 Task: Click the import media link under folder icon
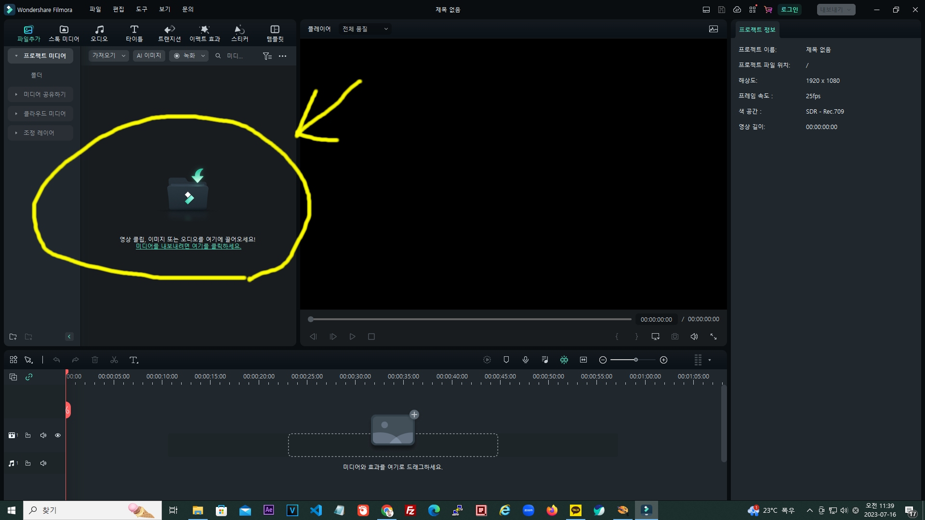click(188, 246)
